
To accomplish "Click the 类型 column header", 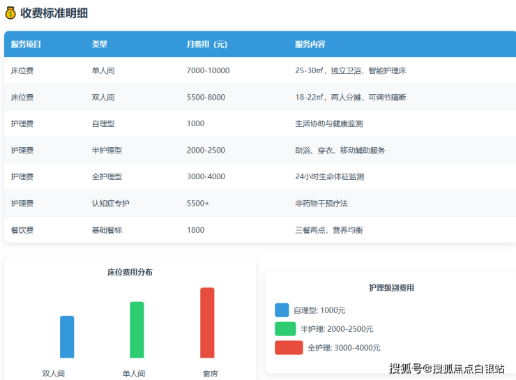I will 100,45.
